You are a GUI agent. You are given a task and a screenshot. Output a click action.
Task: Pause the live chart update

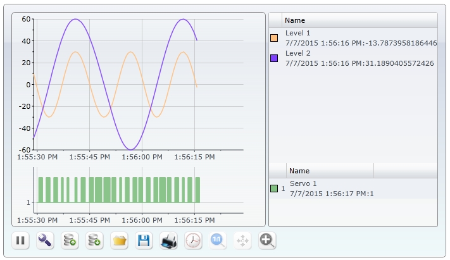point(20,240)
